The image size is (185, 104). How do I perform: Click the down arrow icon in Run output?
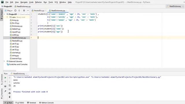tap(10, 81)
